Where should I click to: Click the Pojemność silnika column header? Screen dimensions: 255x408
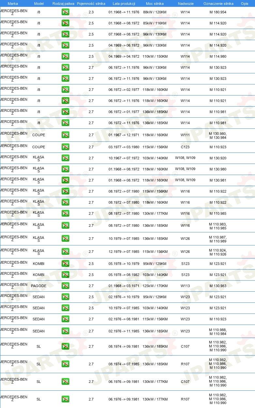(91, 4)
